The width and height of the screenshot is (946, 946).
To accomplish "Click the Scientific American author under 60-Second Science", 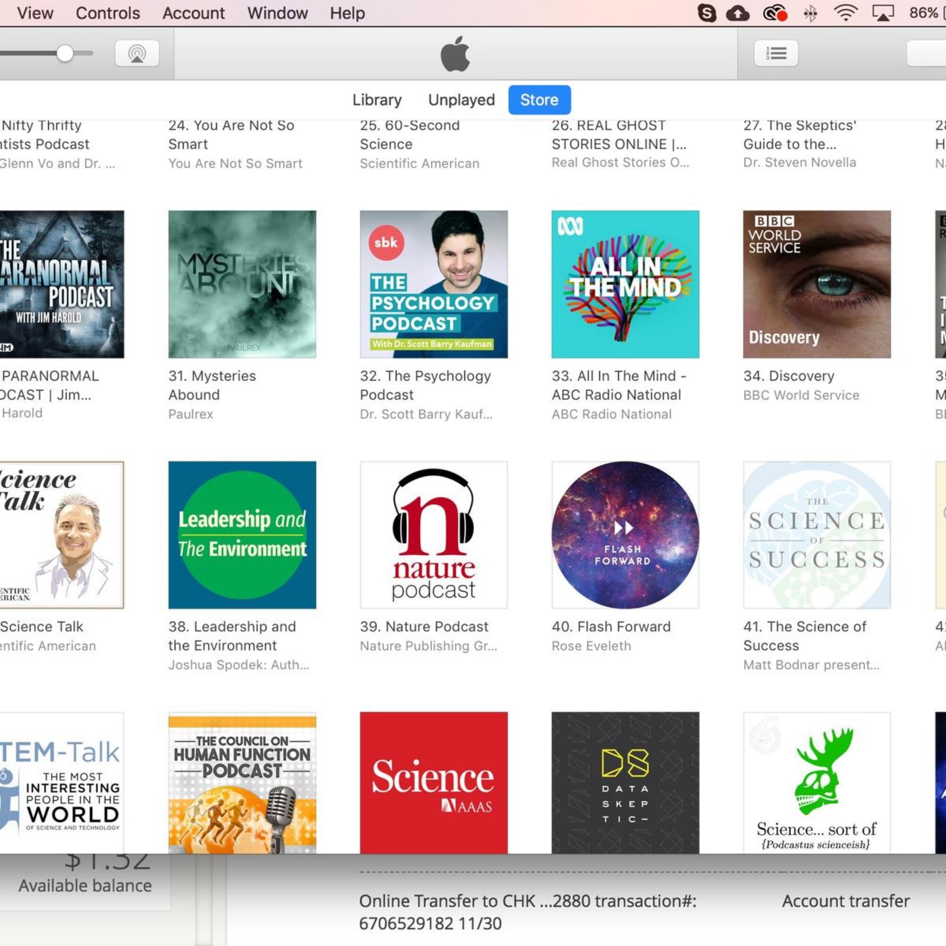I will [x=420, y=164].
